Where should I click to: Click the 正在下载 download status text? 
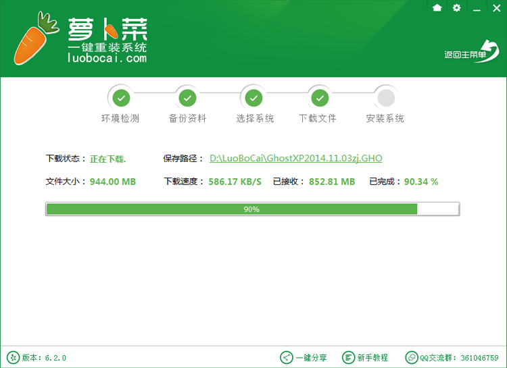(x=108, y=159)
